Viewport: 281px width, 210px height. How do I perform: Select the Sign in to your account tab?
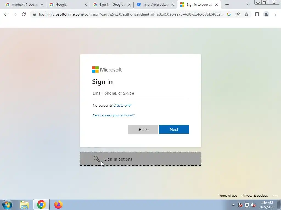pos(199,5)
